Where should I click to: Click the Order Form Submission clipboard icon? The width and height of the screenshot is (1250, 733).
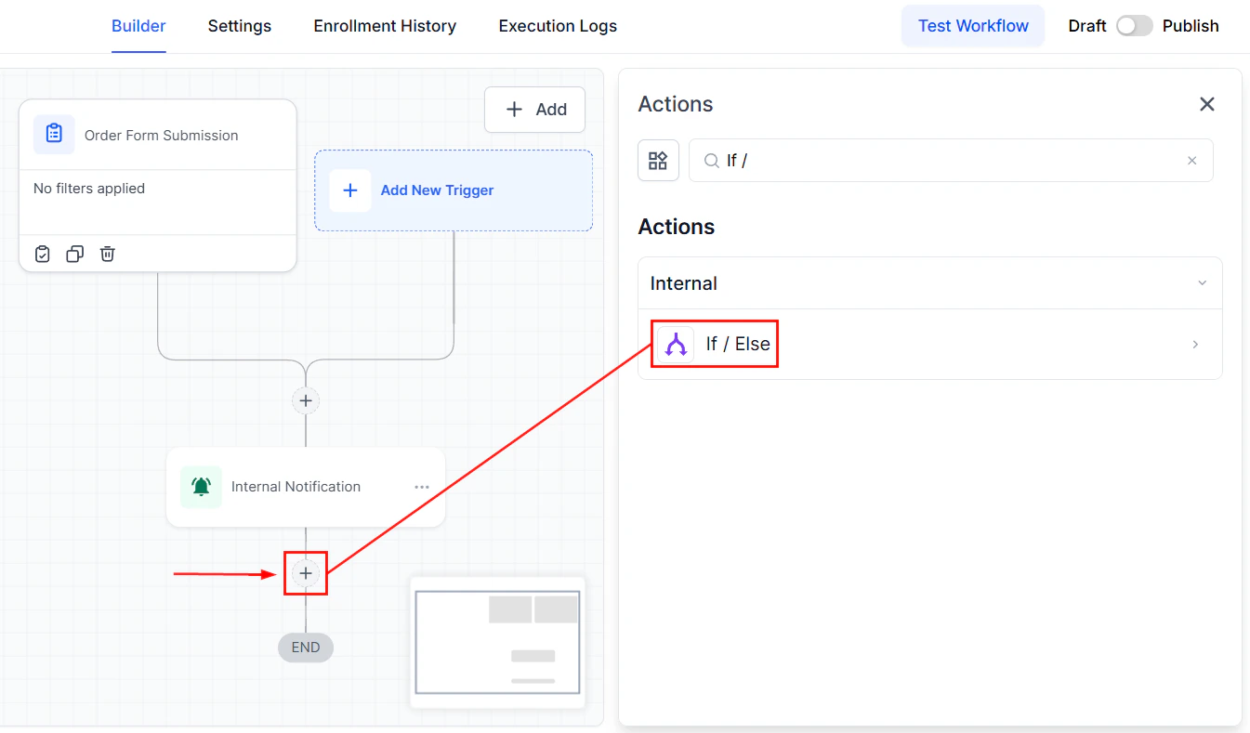[x=54, y=135]
